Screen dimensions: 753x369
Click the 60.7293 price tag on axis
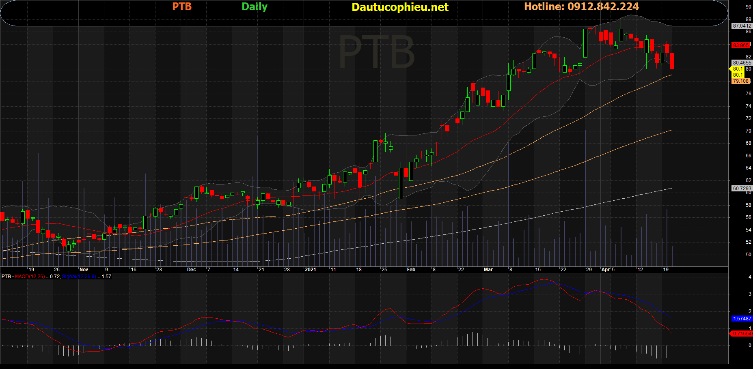pos(742,189)
